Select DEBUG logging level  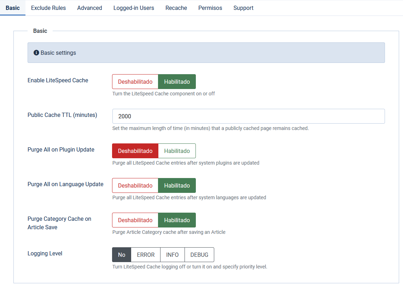pos(199,255)
